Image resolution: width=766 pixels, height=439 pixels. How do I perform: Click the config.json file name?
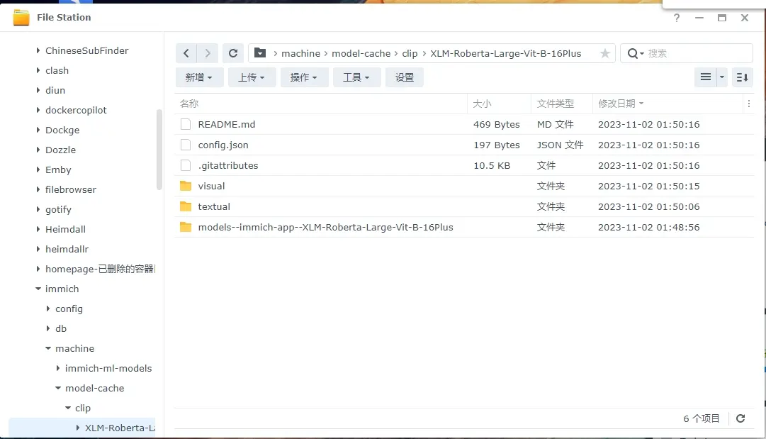223,145
